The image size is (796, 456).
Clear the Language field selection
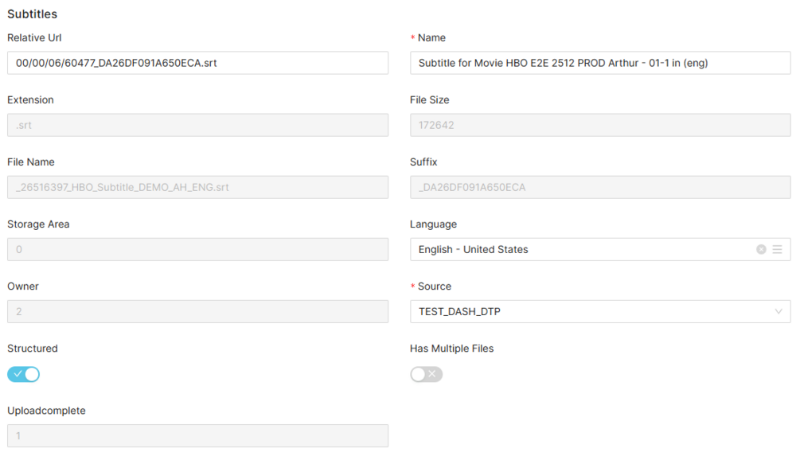[761, 249]
